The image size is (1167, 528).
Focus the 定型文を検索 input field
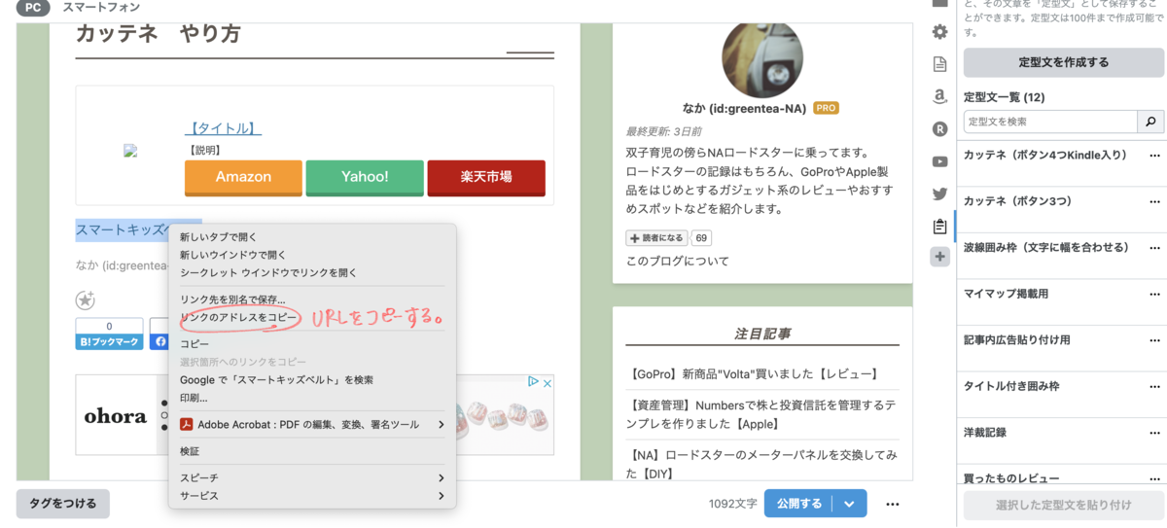point(1050,122)
